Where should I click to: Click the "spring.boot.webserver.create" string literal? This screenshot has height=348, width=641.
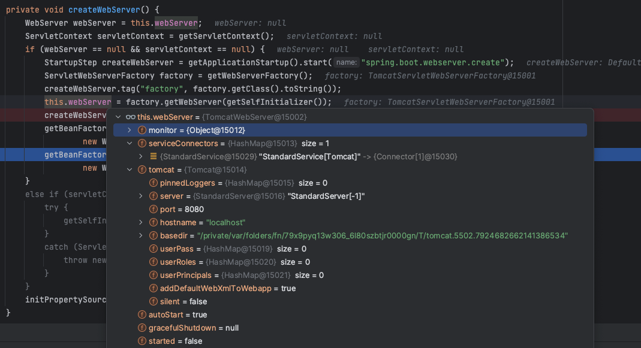point(433,62)
